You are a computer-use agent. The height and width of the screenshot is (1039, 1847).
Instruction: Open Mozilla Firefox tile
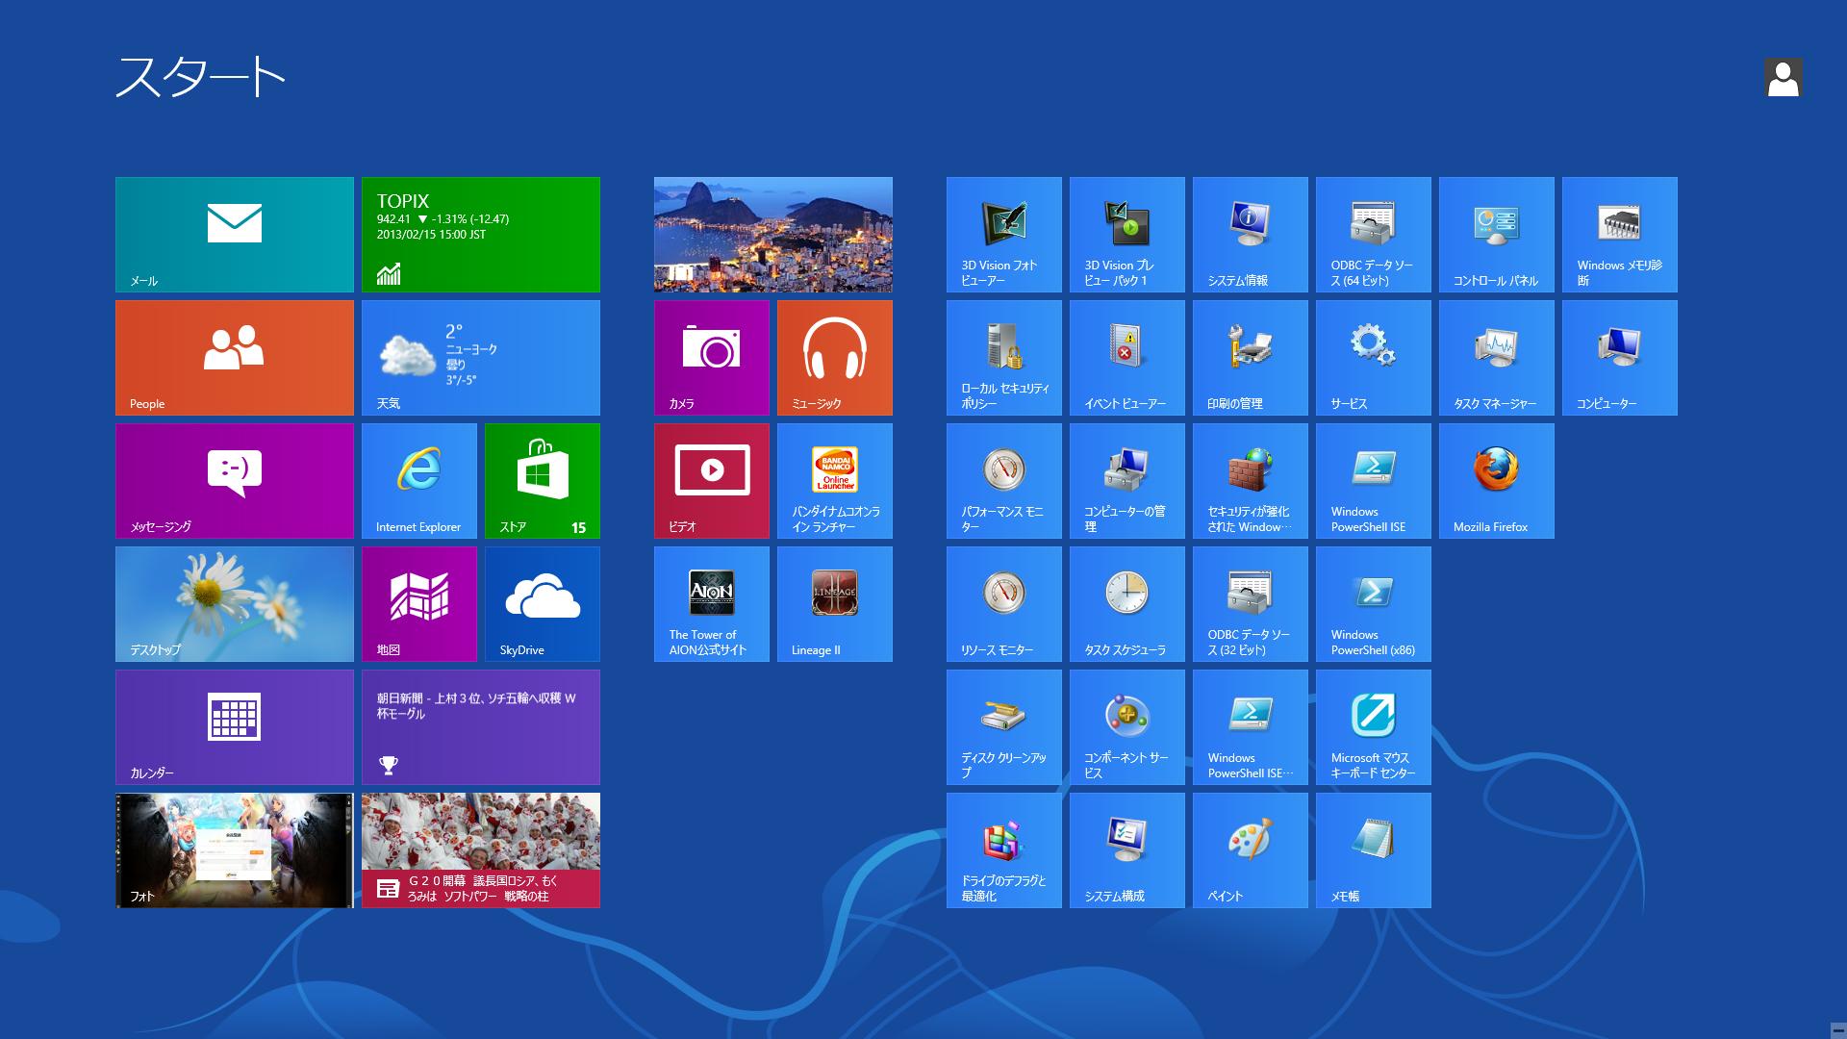[x=1496, y=480]
